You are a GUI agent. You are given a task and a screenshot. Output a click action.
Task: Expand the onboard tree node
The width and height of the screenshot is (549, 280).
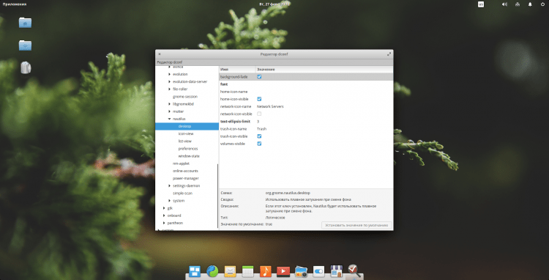[164, 215]
